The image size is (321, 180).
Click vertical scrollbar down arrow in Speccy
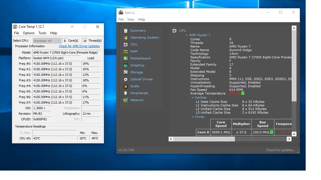pyautogui.click(x=294, y=134)
